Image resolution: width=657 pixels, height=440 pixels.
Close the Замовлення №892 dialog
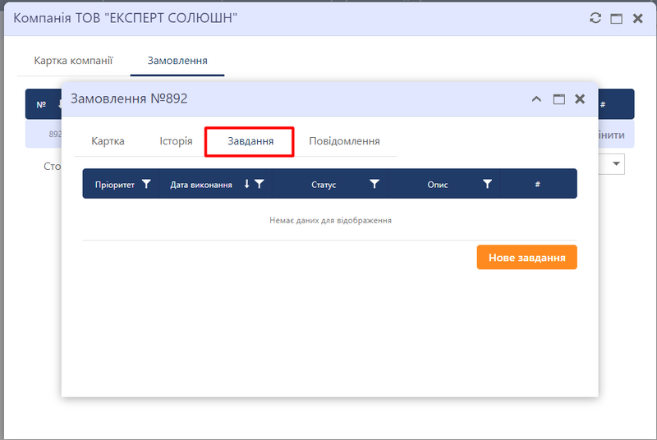click(x=580, y=99)
